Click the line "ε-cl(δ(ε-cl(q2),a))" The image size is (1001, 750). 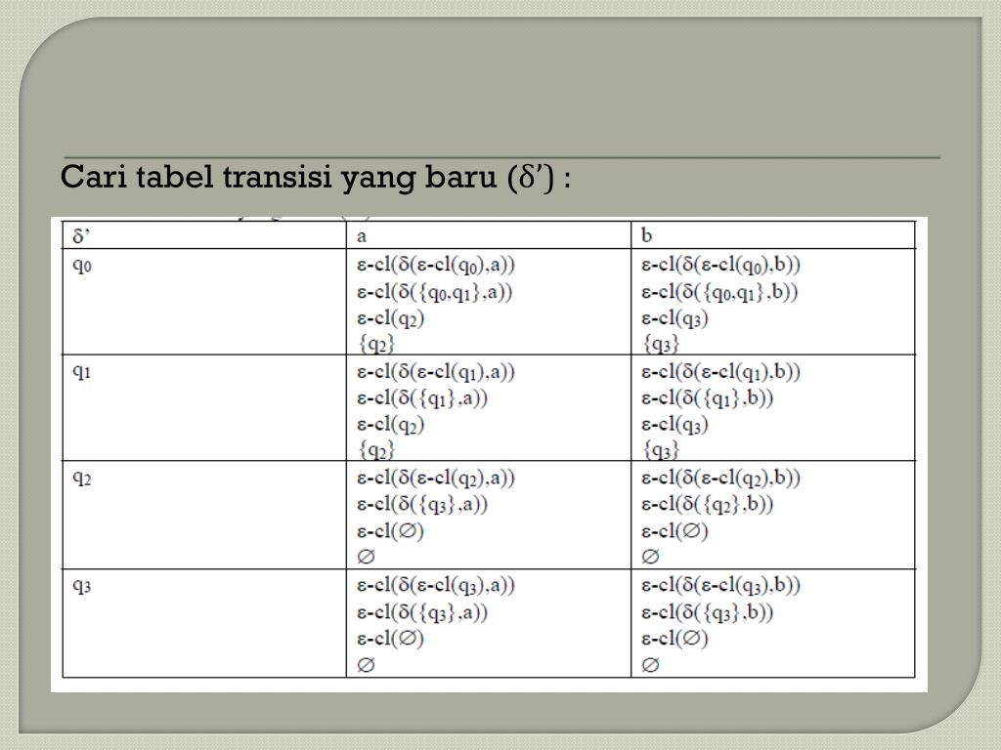click(x=436, y=479)
